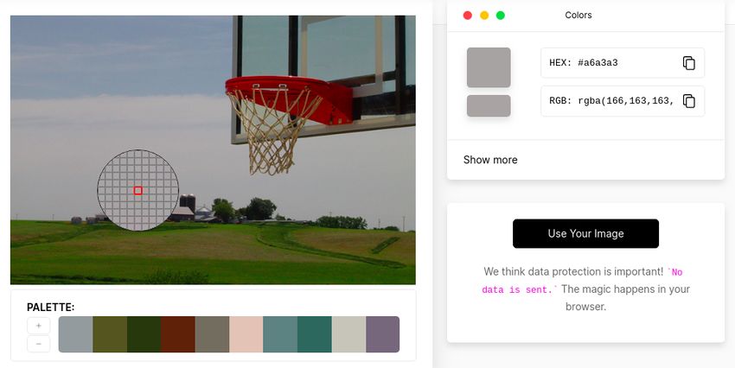Viewport: 735px width, 368px height.
Task: Expand the Show more section
Action: click(490, 160)
